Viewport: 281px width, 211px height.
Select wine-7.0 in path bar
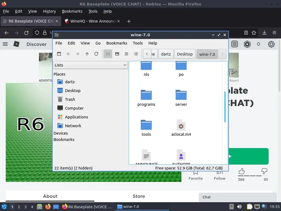[x=207, y=54]
